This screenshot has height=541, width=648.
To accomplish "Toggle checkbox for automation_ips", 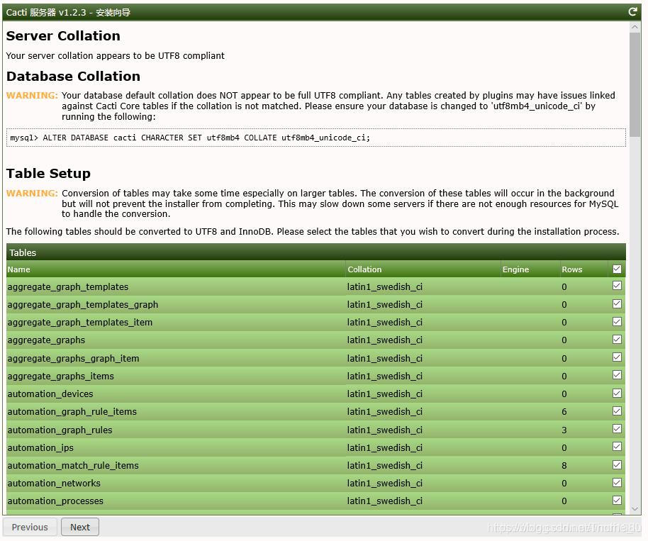I will (x=617, y=447).
